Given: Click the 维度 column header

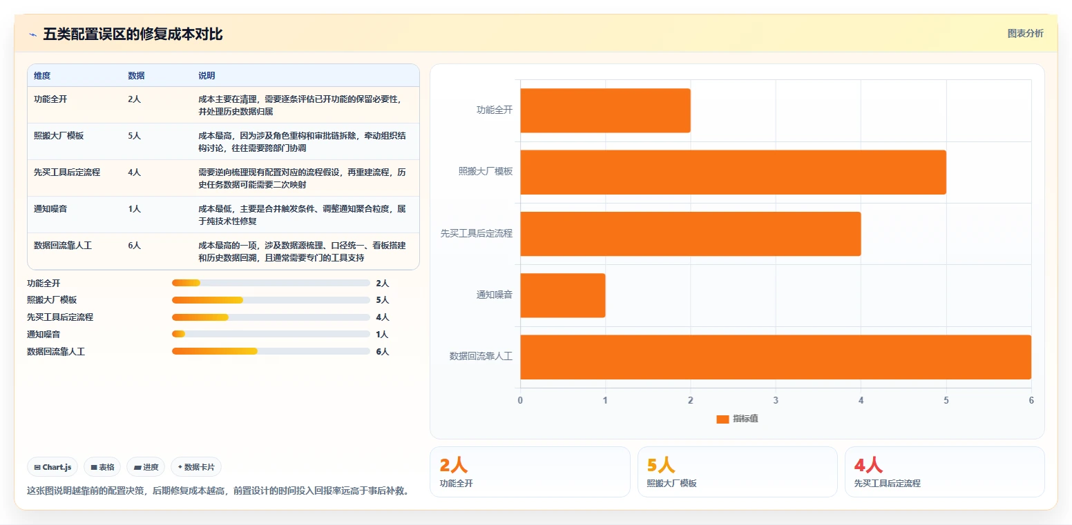Looking at the screenshot, I should [x=42, y=75].
